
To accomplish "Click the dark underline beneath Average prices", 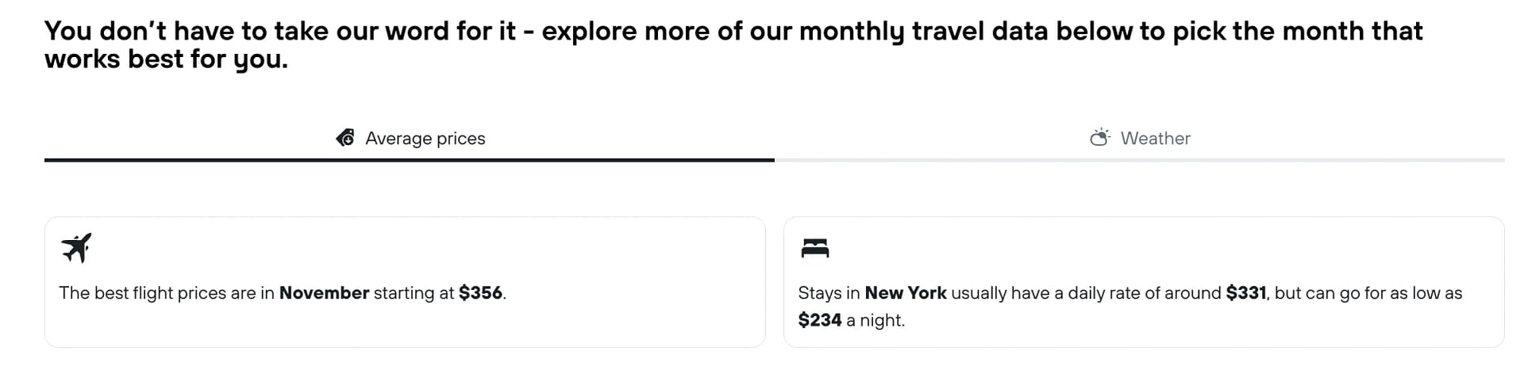I will click(x=410, y=160).
